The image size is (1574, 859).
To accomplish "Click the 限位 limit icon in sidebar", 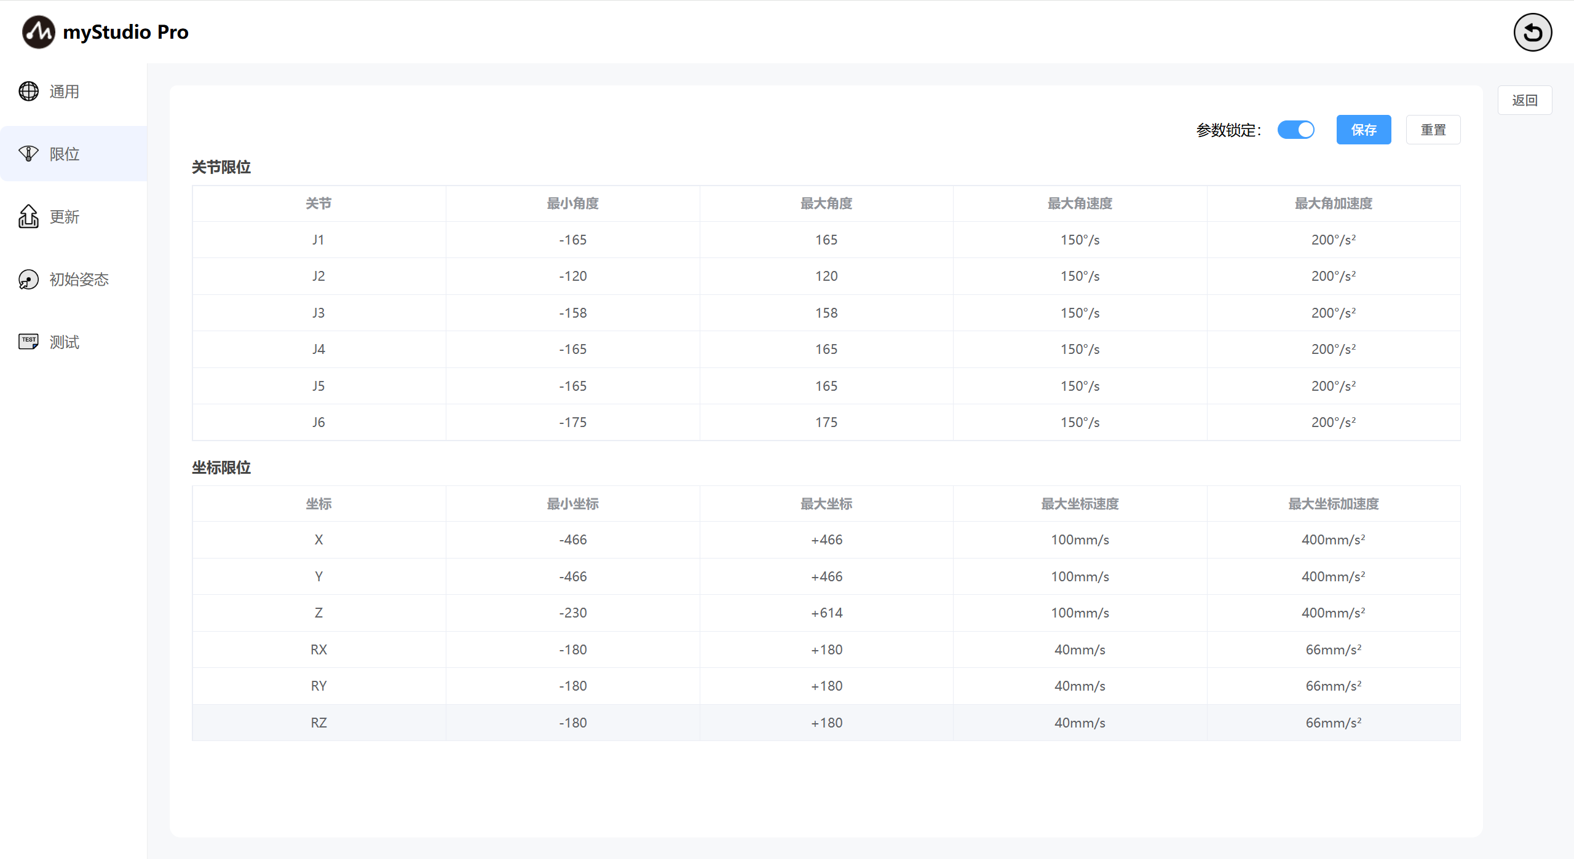I will pyautogui.click(x=28, y=154).
